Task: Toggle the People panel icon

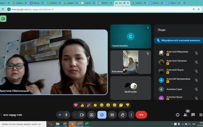Action: (185, 115)
